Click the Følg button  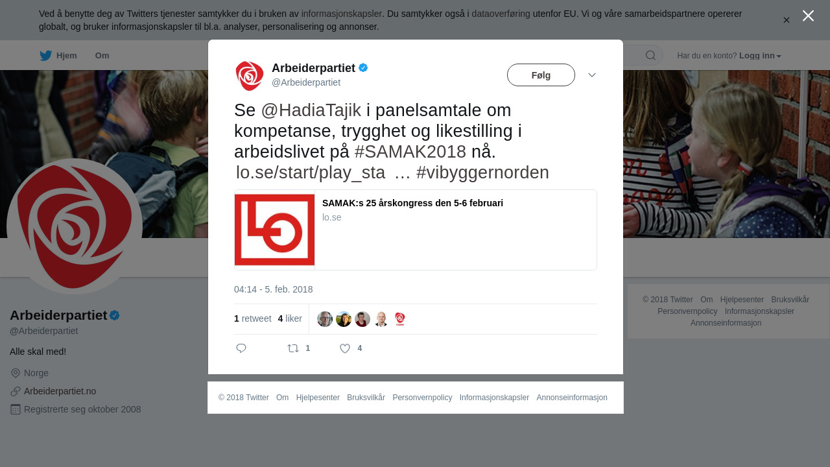point(541,75)
